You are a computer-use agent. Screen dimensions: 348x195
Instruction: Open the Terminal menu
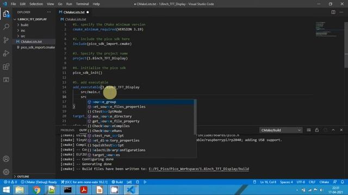click(x=82, y=4)
